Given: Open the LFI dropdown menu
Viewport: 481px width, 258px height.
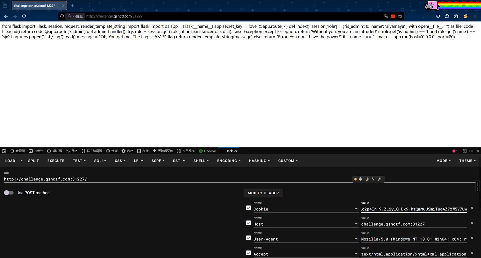Looking at the screenshot, I should (x=138, y=161).
